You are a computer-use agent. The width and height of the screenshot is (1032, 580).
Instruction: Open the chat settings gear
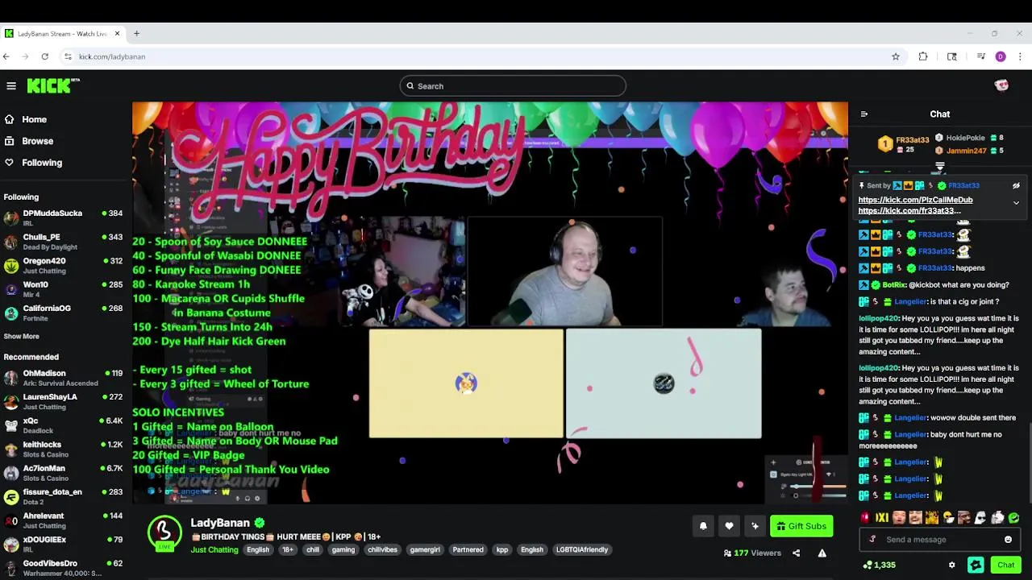(951, 565)
